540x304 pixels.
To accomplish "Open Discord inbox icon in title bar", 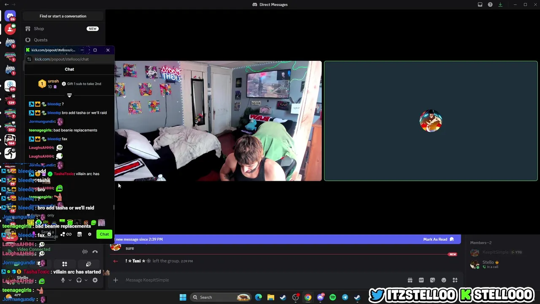I will tap(480, 5).
